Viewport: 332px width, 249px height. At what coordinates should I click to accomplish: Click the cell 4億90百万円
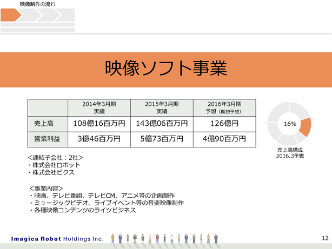pos(224,139)
